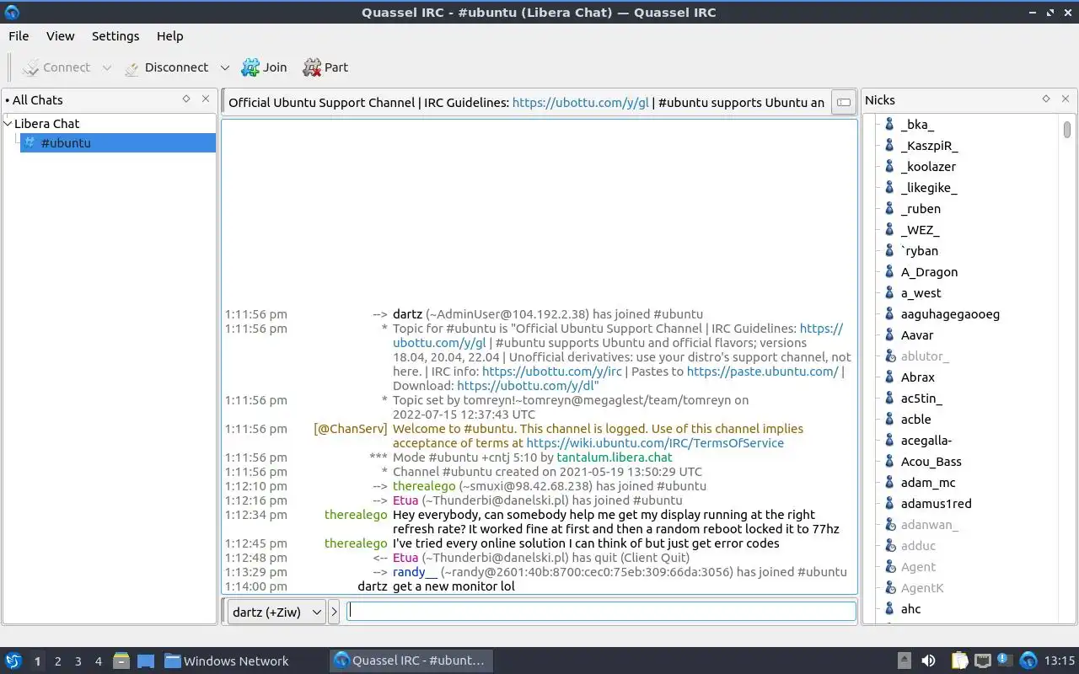Select away nick adduc in list

click(918, 546)
